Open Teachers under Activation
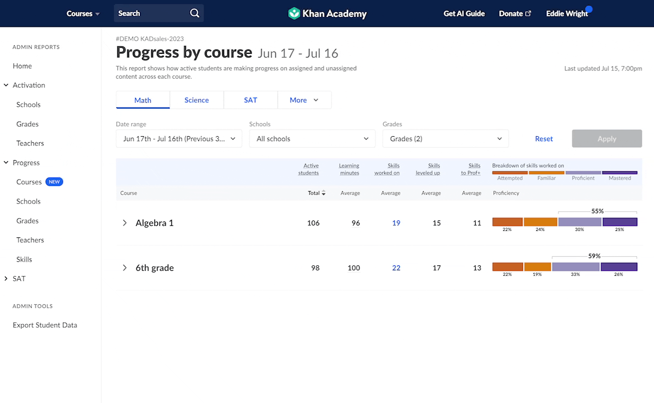The width and height of the screenshot is (654, 403). (x=30, y=143)
